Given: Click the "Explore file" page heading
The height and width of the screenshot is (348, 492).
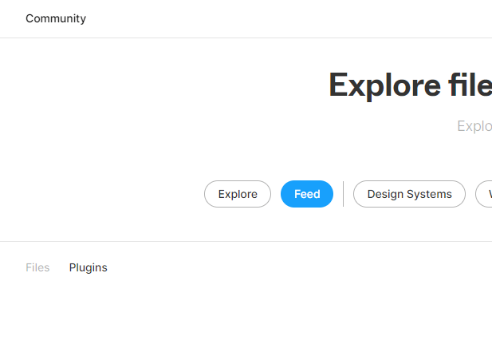Looking at the screenshot, I should pos(410,85).
